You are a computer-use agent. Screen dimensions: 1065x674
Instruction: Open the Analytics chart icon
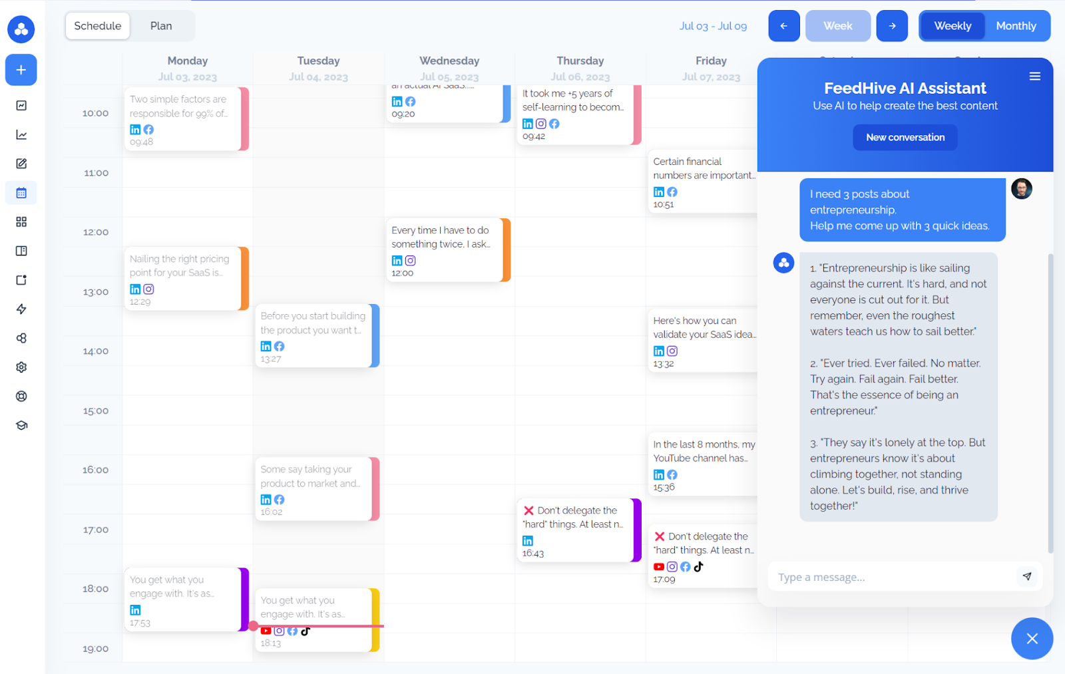(x=21, y=134)
